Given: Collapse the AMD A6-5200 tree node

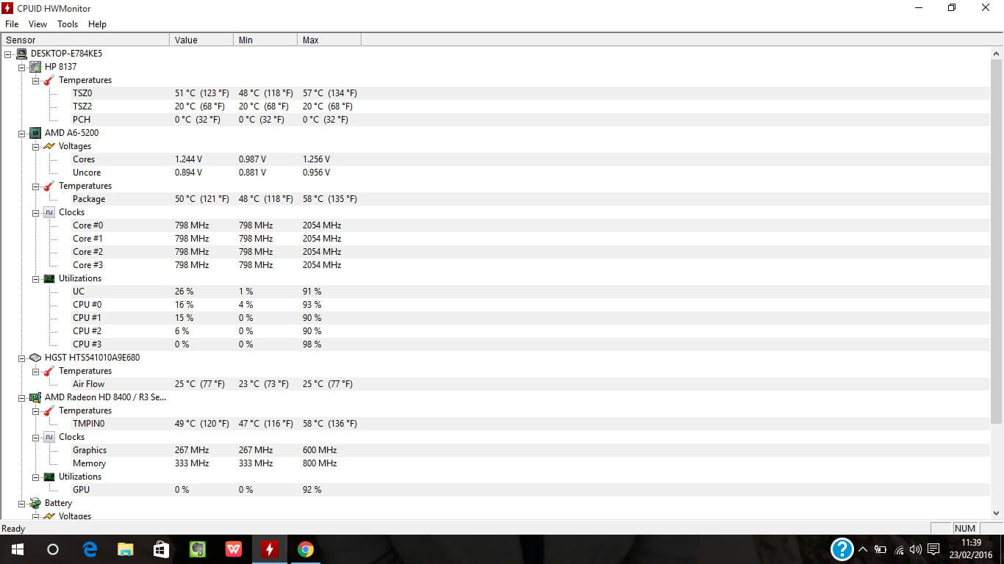Looking at the screenshot, I should (22, 133).
